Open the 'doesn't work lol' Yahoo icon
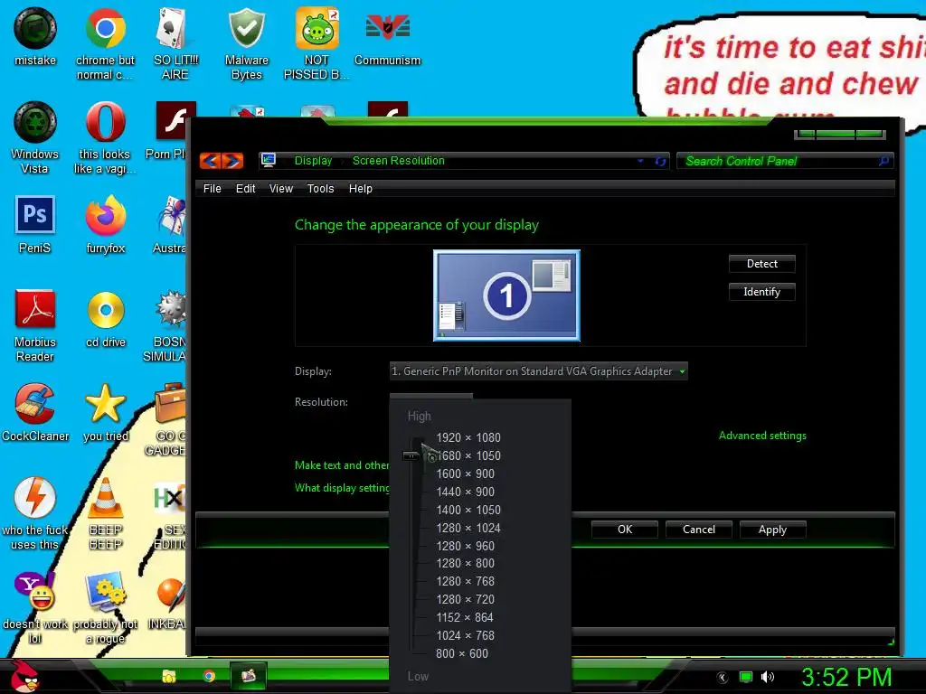The width and height of the screenshot is (926, 694). pos(35,607)
